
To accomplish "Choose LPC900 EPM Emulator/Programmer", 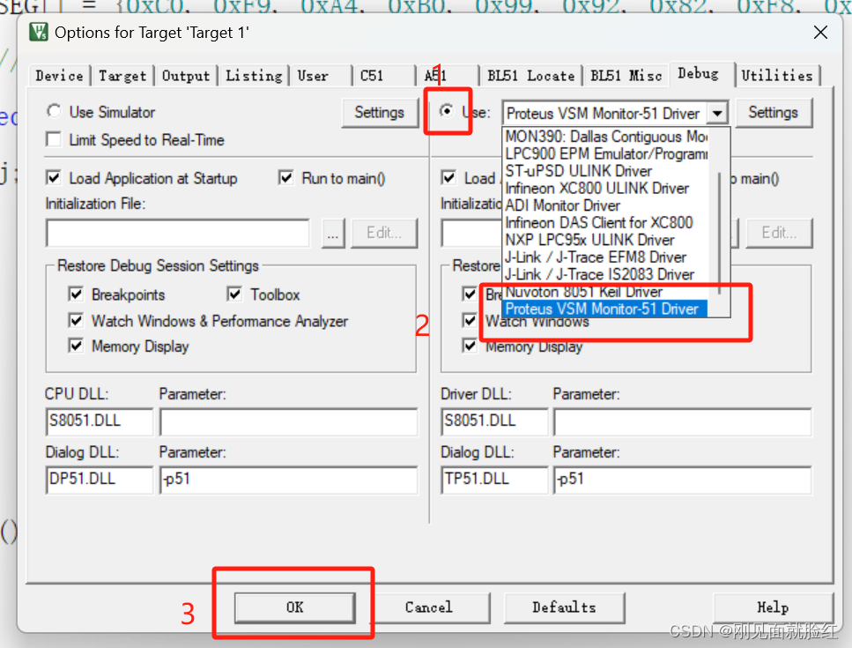I will [606, 153].
